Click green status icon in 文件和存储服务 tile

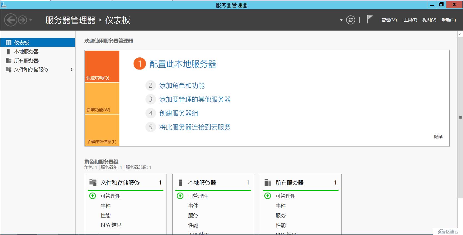[x=93, y=196]
